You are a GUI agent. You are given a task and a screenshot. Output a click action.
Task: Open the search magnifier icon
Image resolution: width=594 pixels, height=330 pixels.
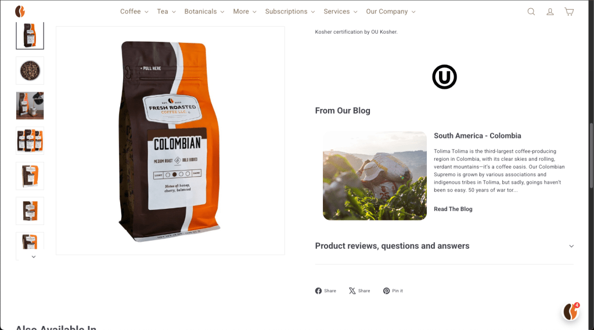coord(531,12)
